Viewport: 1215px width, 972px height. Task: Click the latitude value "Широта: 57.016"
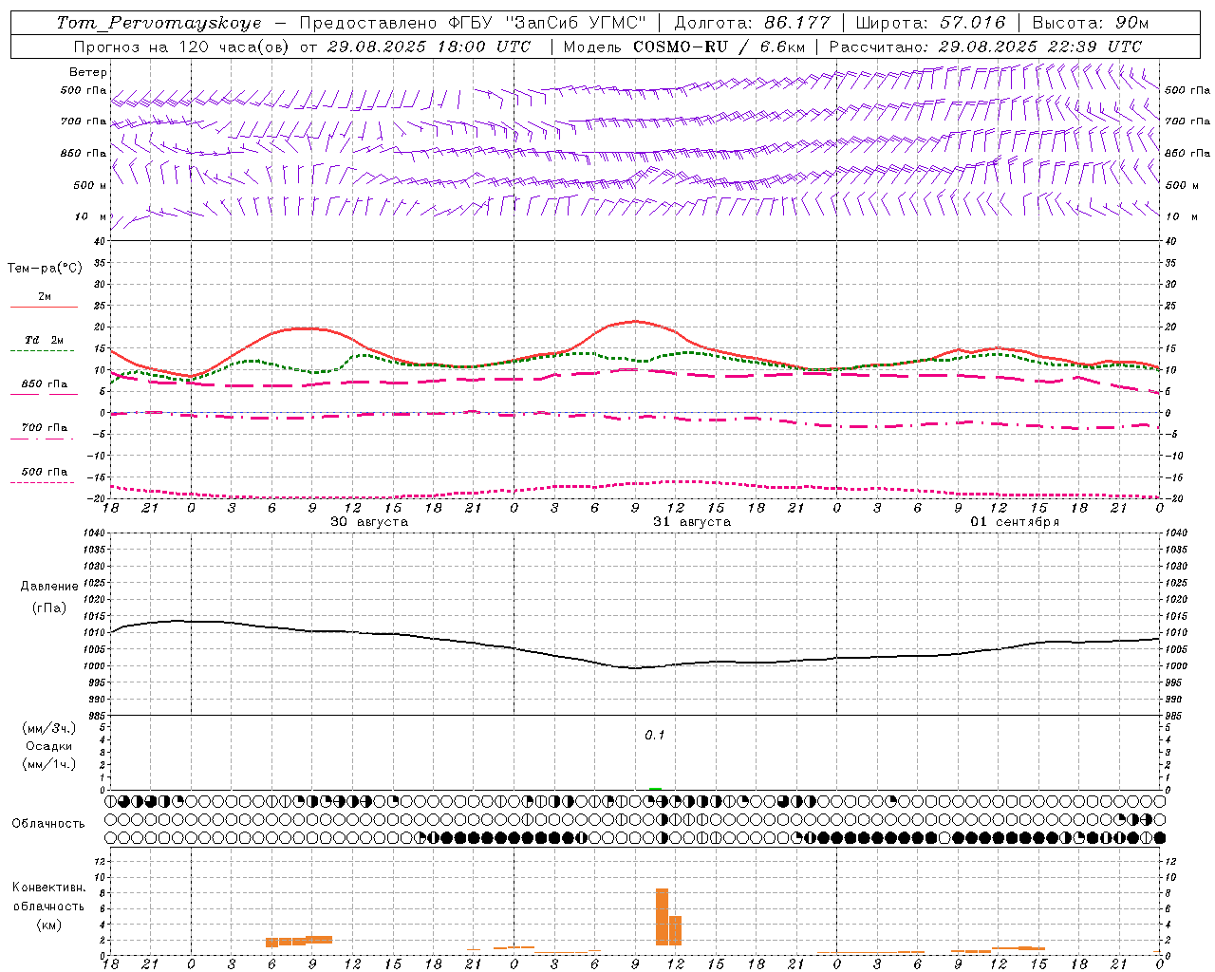pyautogui.click(x=930, y=23)
